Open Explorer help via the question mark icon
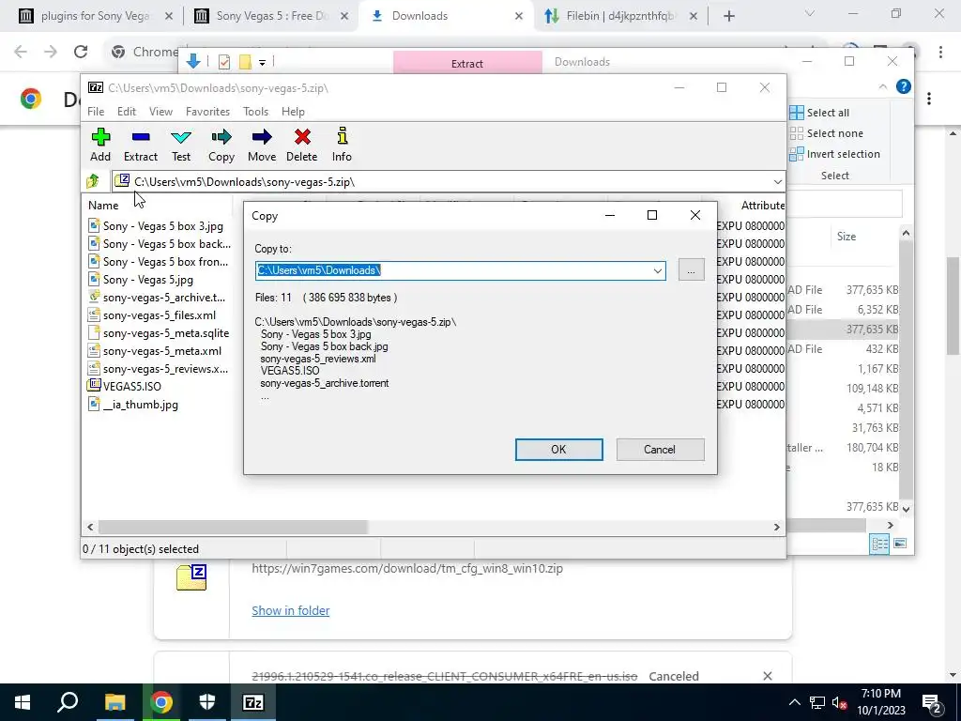This screenshot has height=721, width=961. point(904,86)
